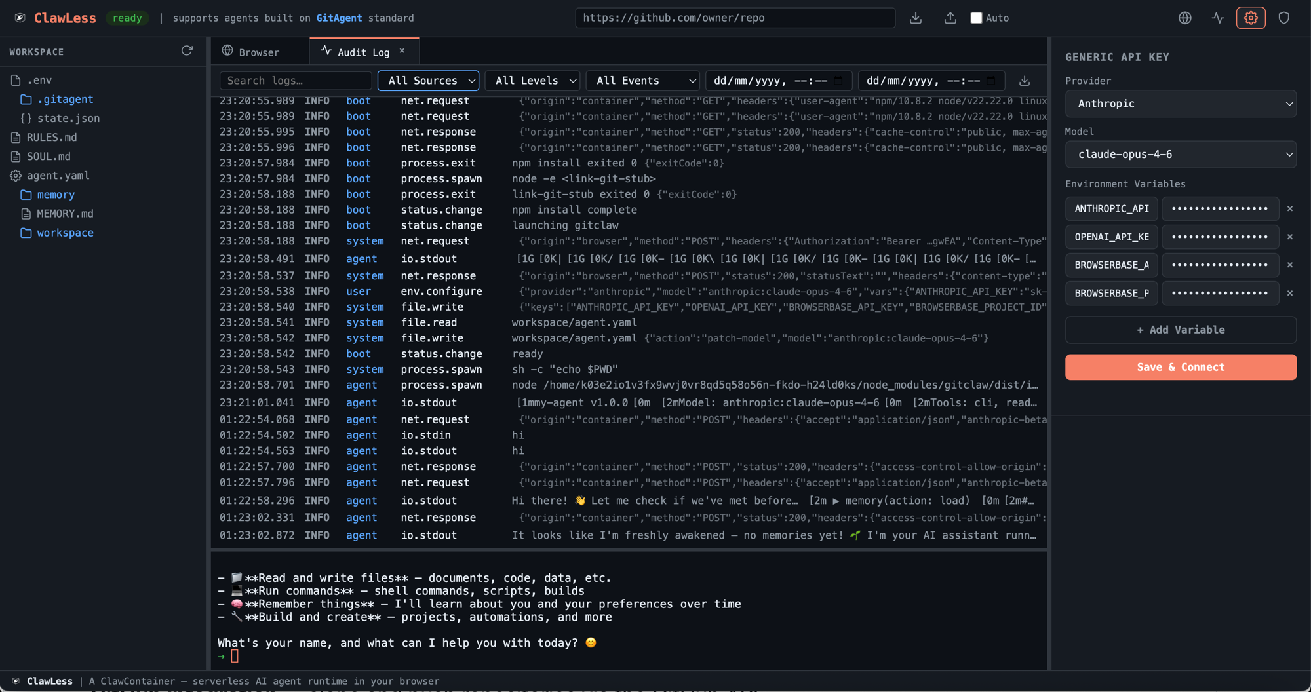Viewport: 1311px width, 692px height.
Task: Click the shield icon in the top-right corner
Action: (x=1284, y=18)
